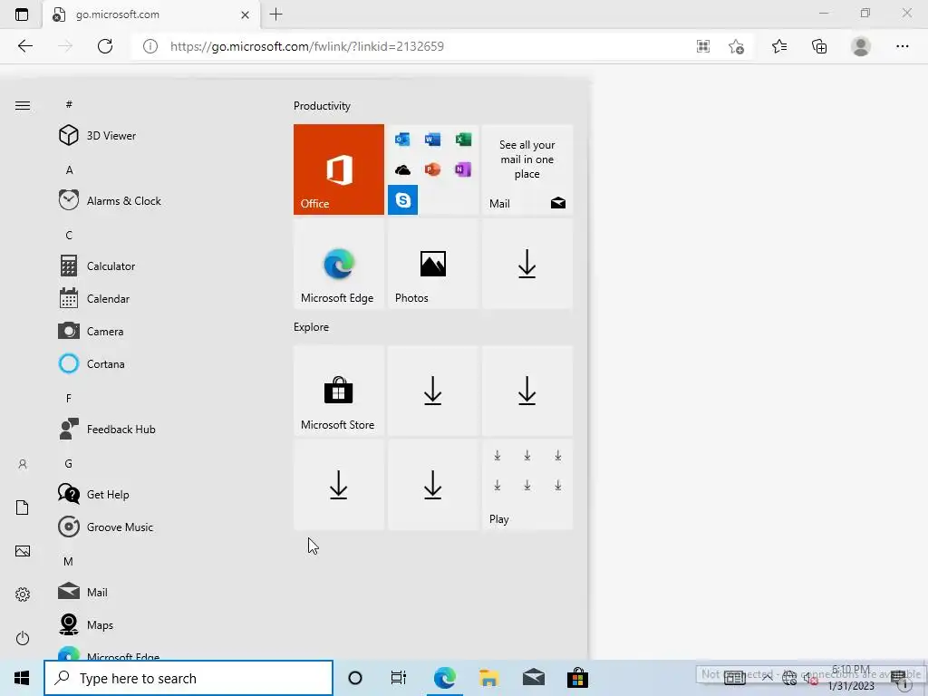The image size is (928, 696).
Task: Open Cortana circle on the taskbar
Action: (x=355, y=678)
